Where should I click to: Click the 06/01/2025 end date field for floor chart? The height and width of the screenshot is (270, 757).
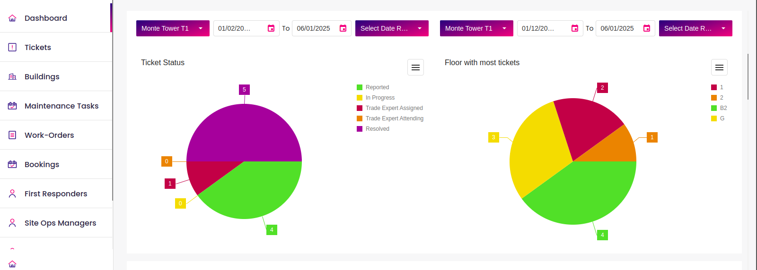[x=625, y=28]
